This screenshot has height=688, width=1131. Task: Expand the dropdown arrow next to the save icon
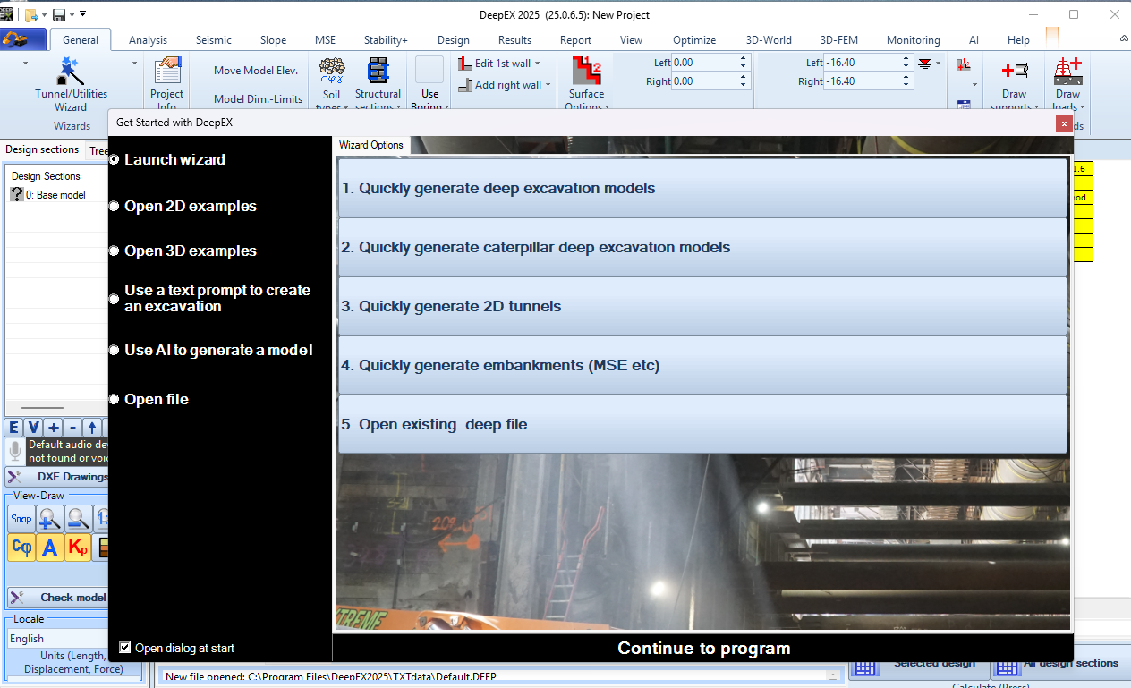click(x=71, y=14)
